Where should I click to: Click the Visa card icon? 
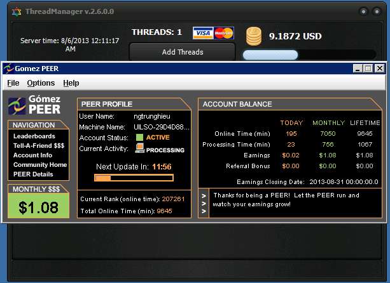203,33
